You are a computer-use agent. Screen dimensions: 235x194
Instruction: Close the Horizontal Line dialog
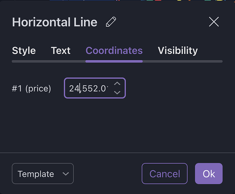tap(214, 22)
